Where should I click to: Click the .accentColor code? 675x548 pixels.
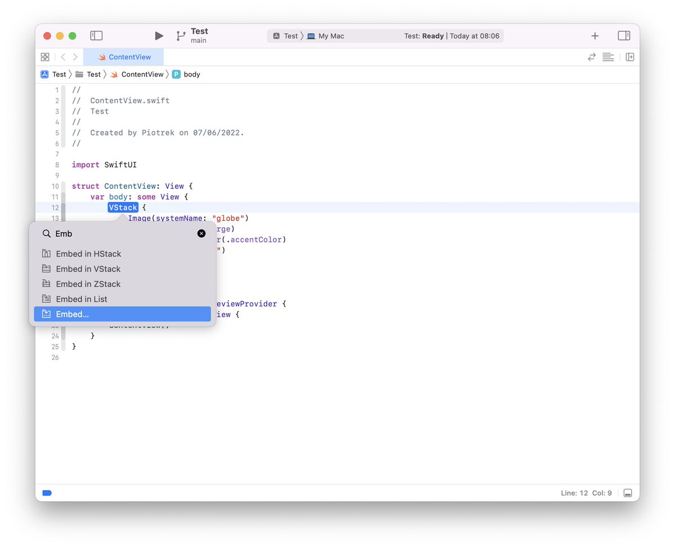256,239
